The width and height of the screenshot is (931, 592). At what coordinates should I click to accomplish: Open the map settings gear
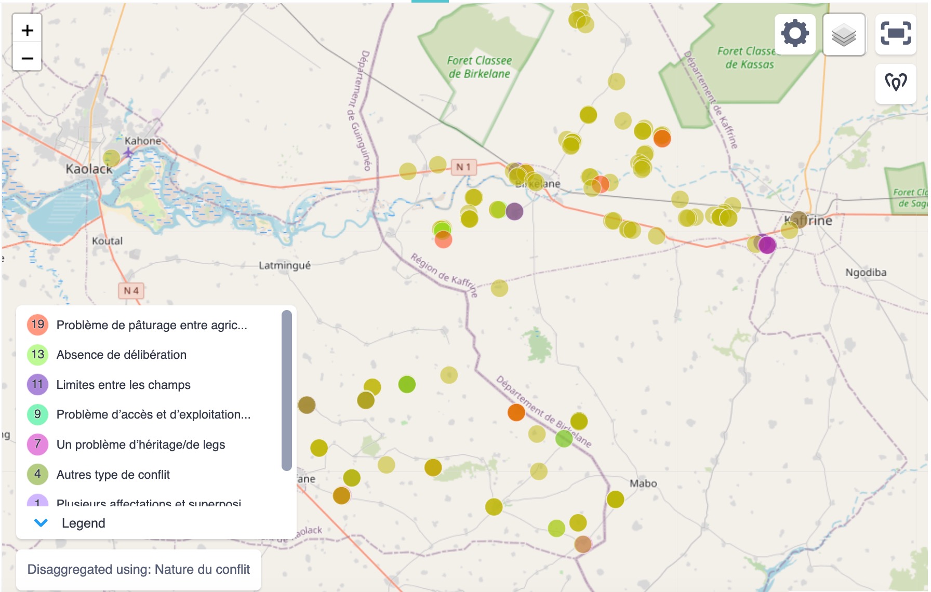(794, 34)
